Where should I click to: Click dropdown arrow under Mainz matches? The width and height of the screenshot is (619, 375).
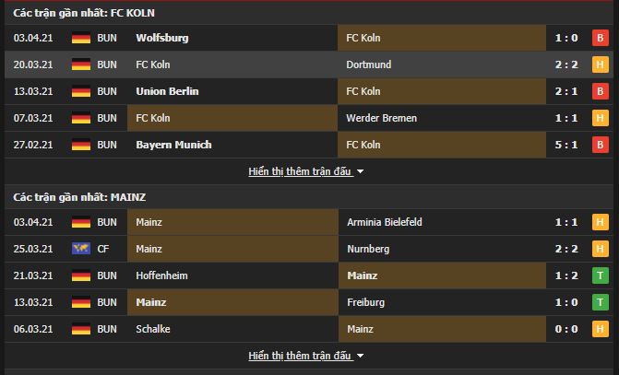pyautogui.click(x=360, y=356)
